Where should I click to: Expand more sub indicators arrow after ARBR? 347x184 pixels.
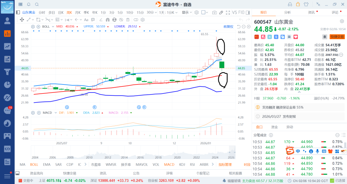[x=213, y=164]
